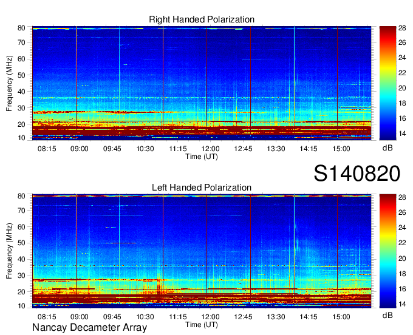
Task: Click the Nancay Decameter Array caption
Action: (x=89, y=327)
